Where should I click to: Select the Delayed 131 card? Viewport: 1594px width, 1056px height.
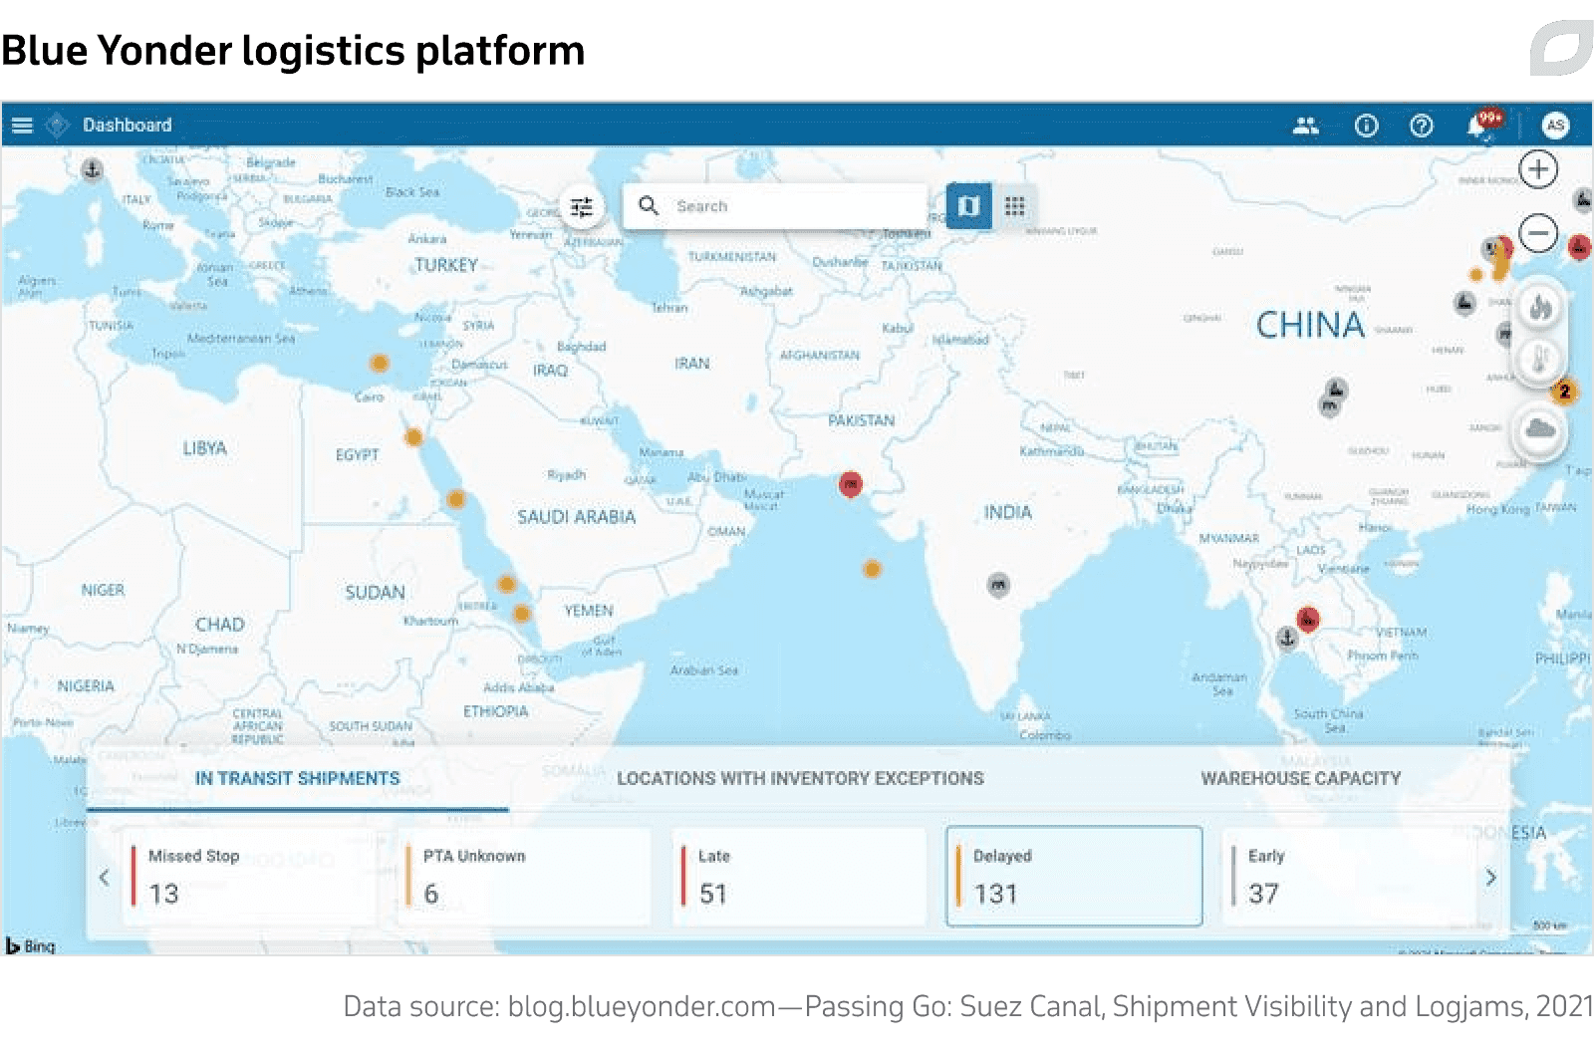coord(1074,876)
